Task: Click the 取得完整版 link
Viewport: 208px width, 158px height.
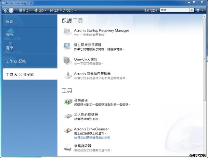Action: point(151,10)
